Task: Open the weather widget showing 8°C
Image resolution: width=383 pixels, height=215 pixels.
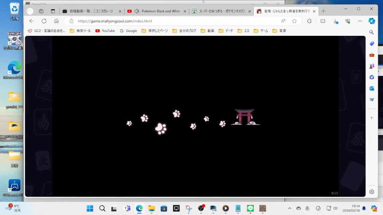Action: 14,208
